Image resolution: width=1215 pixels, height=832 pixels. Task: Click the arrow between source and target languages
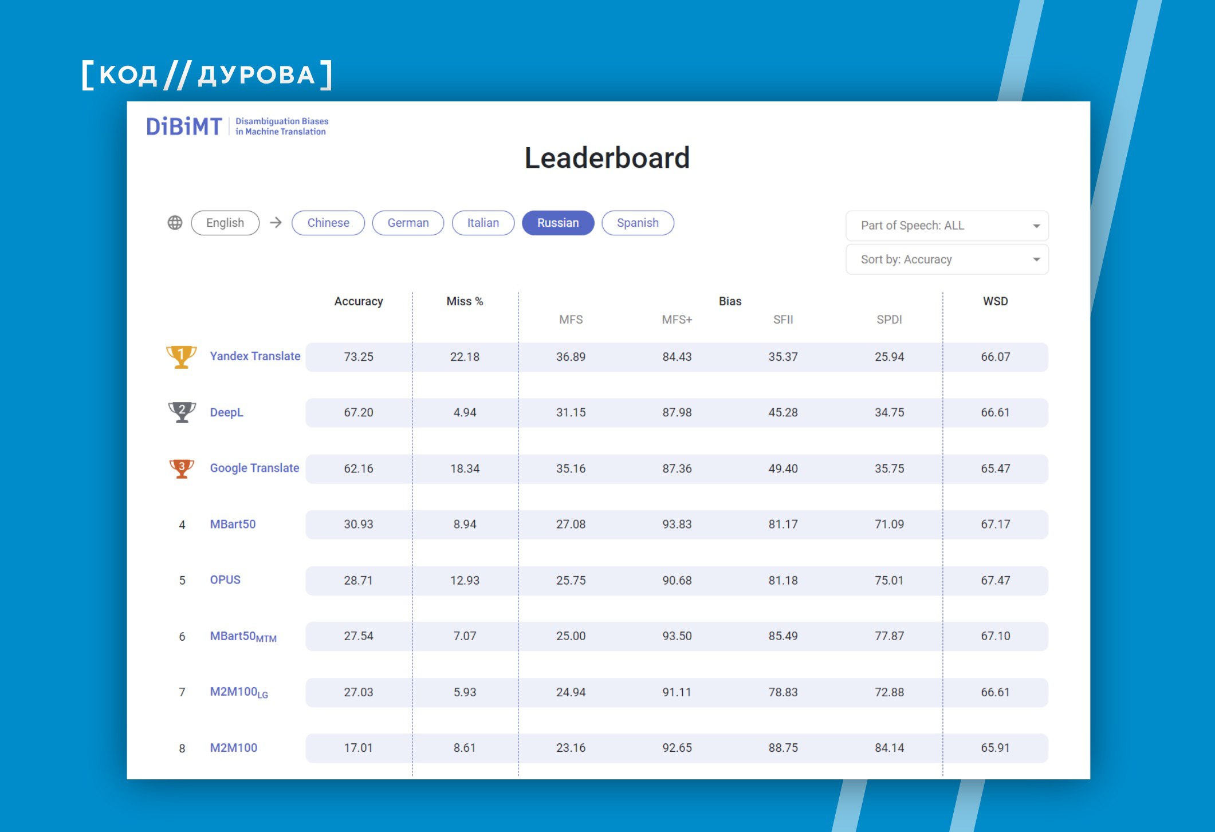pyautogui.click(x=276, y=223)
